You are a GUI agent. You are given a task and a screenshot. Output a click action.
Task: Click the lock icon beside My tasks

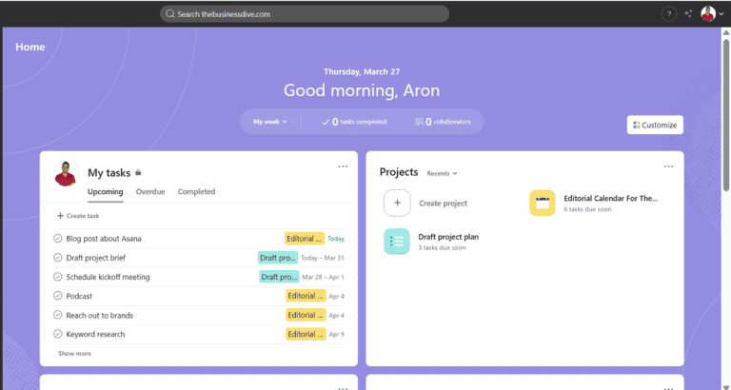pyautogui.click(x=138, y=172)
